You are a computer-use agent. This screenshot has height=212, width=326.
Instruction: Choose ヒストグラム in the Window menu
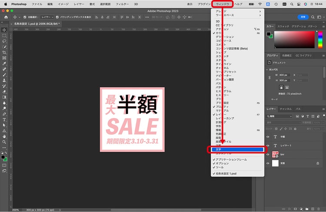pyautogui.click(x=237, y=91)
